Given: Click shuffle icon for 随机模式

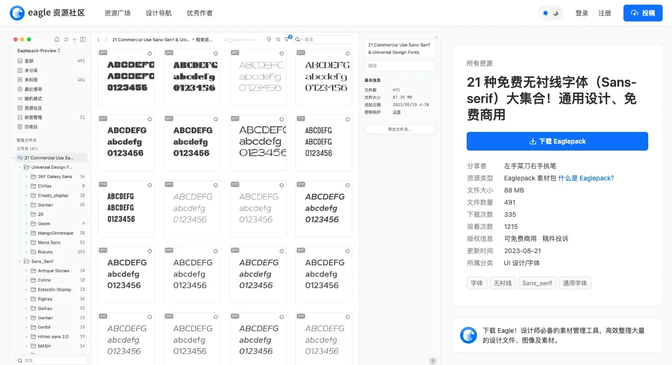Looking at the screenshot, I should (20, 98).
